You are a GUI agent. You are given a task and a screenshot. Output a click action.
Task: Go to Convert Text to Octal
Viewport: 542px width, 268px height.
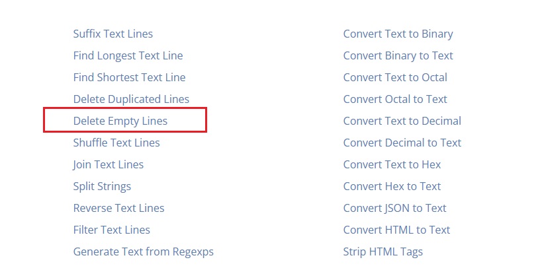click(x=395, y=77)
